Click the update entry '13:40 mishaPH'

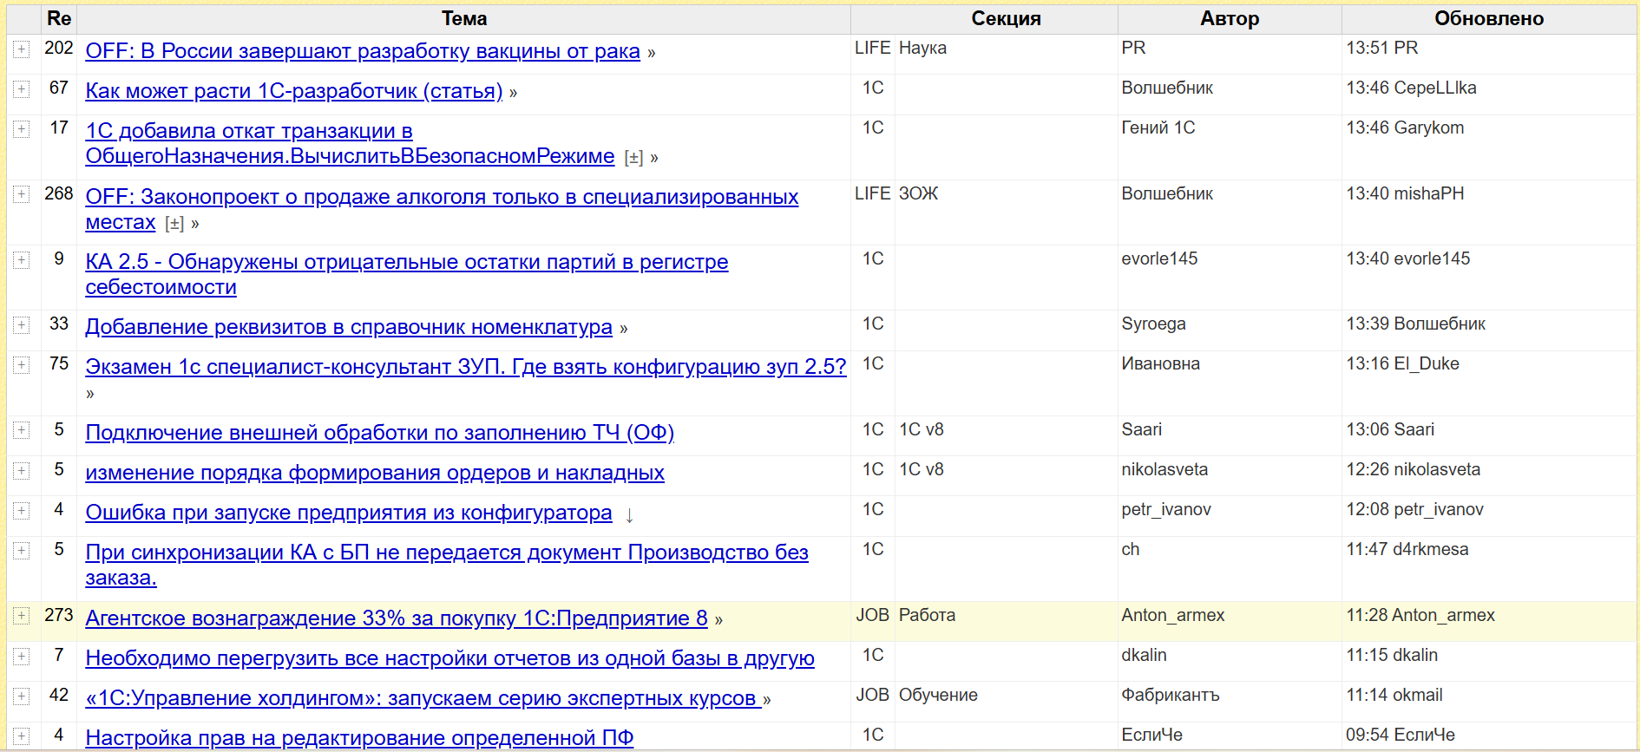pos(1405,193)
